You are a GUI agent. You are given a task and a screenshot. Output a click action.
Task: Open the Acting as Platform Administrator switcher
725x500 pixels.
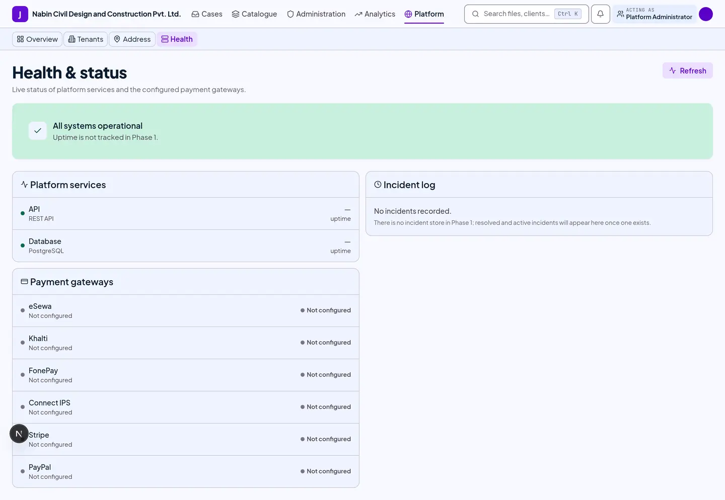(654, 14)
